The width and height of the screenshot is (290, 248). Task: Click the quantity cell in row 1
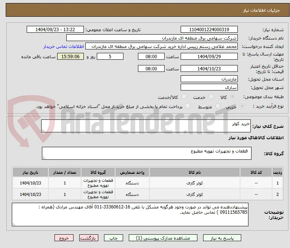(64, 183)
